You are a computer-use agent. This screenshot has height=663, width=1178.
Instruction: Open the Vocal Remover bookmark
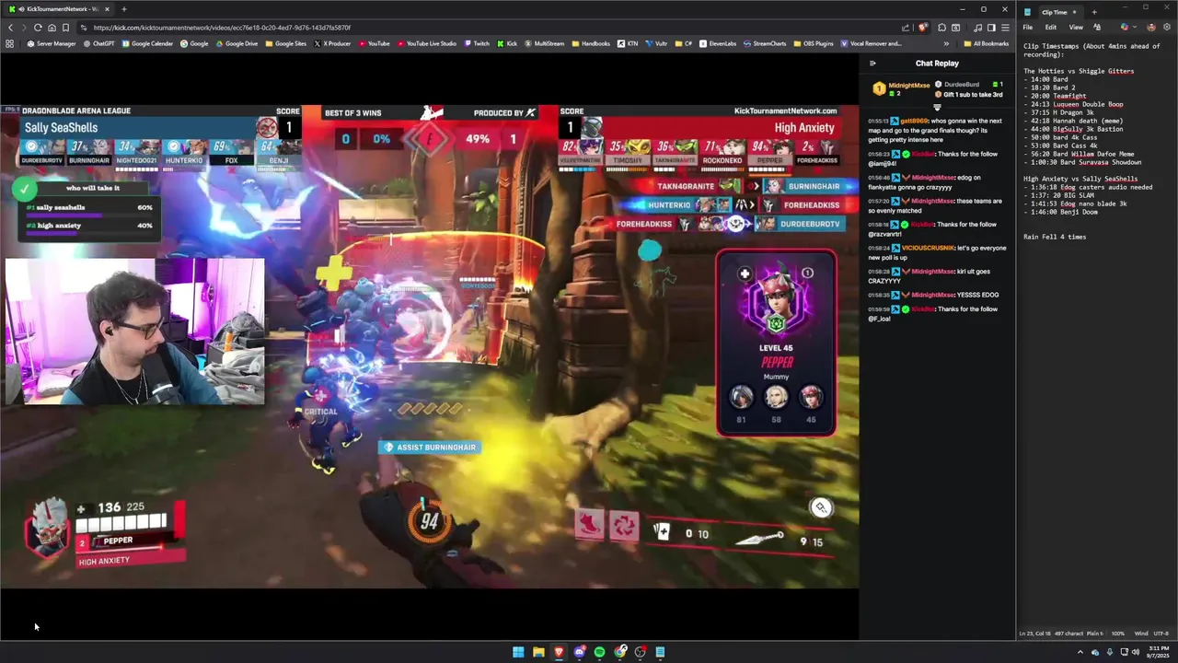click(x=871, y=43)
